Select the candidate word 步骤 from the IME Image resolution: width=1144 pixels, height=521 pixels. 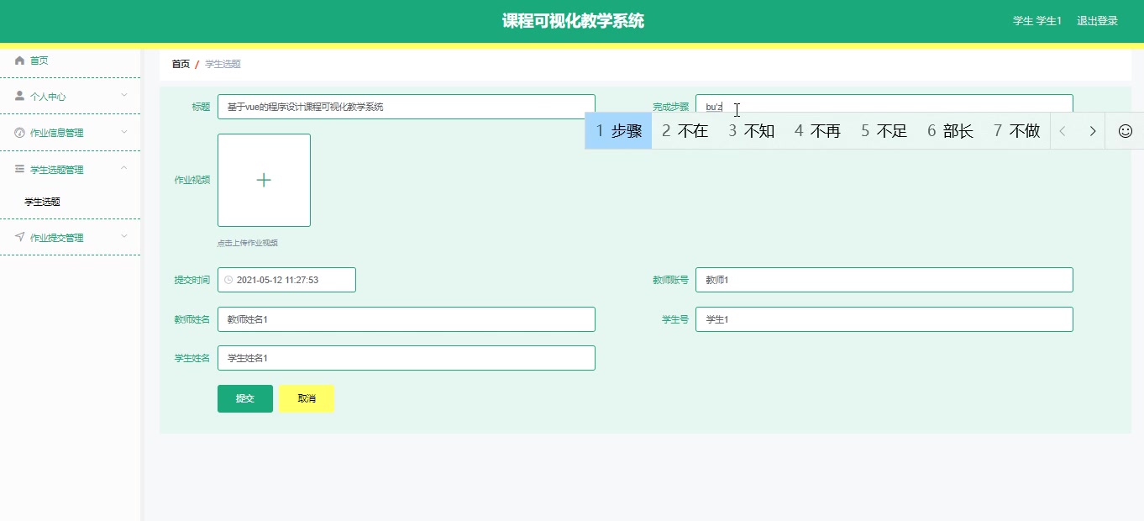(625, 130)
